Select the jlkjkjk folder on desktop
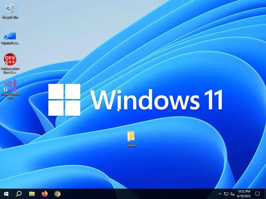This screenshot has width=266, height=199. [x=131, y=139]
